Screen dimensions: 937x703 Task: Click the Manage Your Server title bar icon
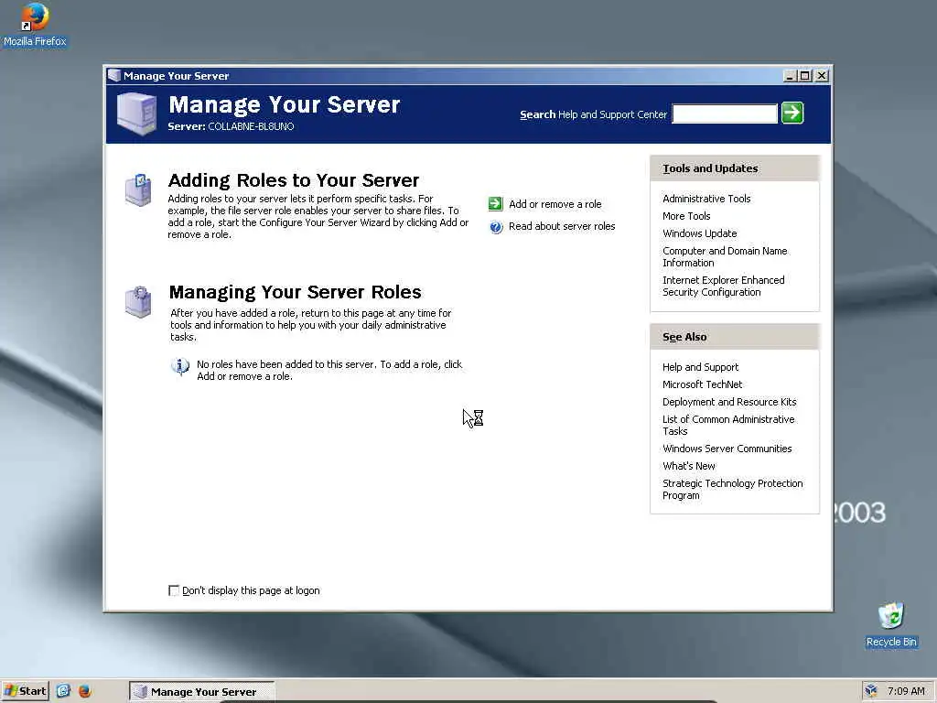pyautogui.click(x=114, y=75)
